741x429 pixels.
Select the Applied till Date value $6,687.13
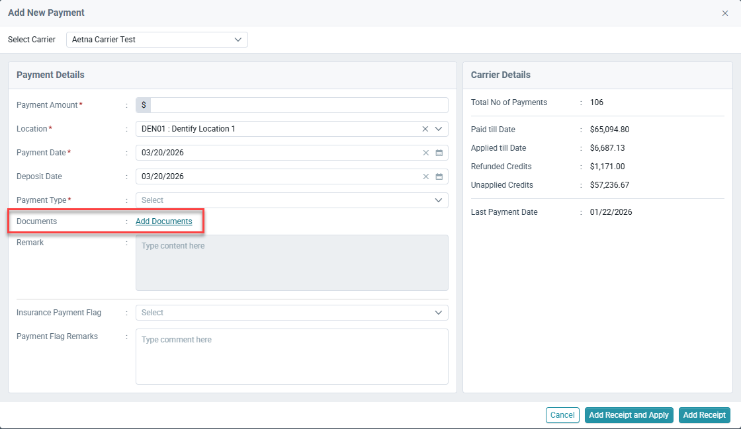[607, 147]
